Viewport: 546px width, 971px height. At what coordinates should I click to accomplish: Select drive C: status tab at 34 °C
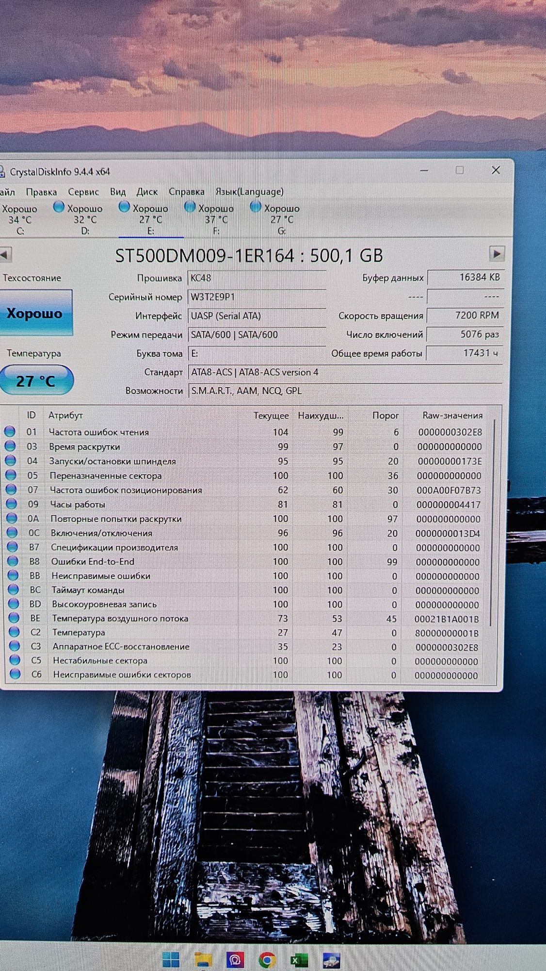19,219
